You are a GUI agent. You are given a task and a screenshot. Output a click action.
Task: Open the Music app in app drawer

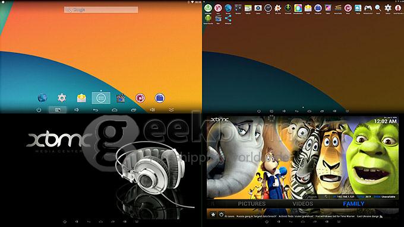pyautogui.click(x=348, y=8)
